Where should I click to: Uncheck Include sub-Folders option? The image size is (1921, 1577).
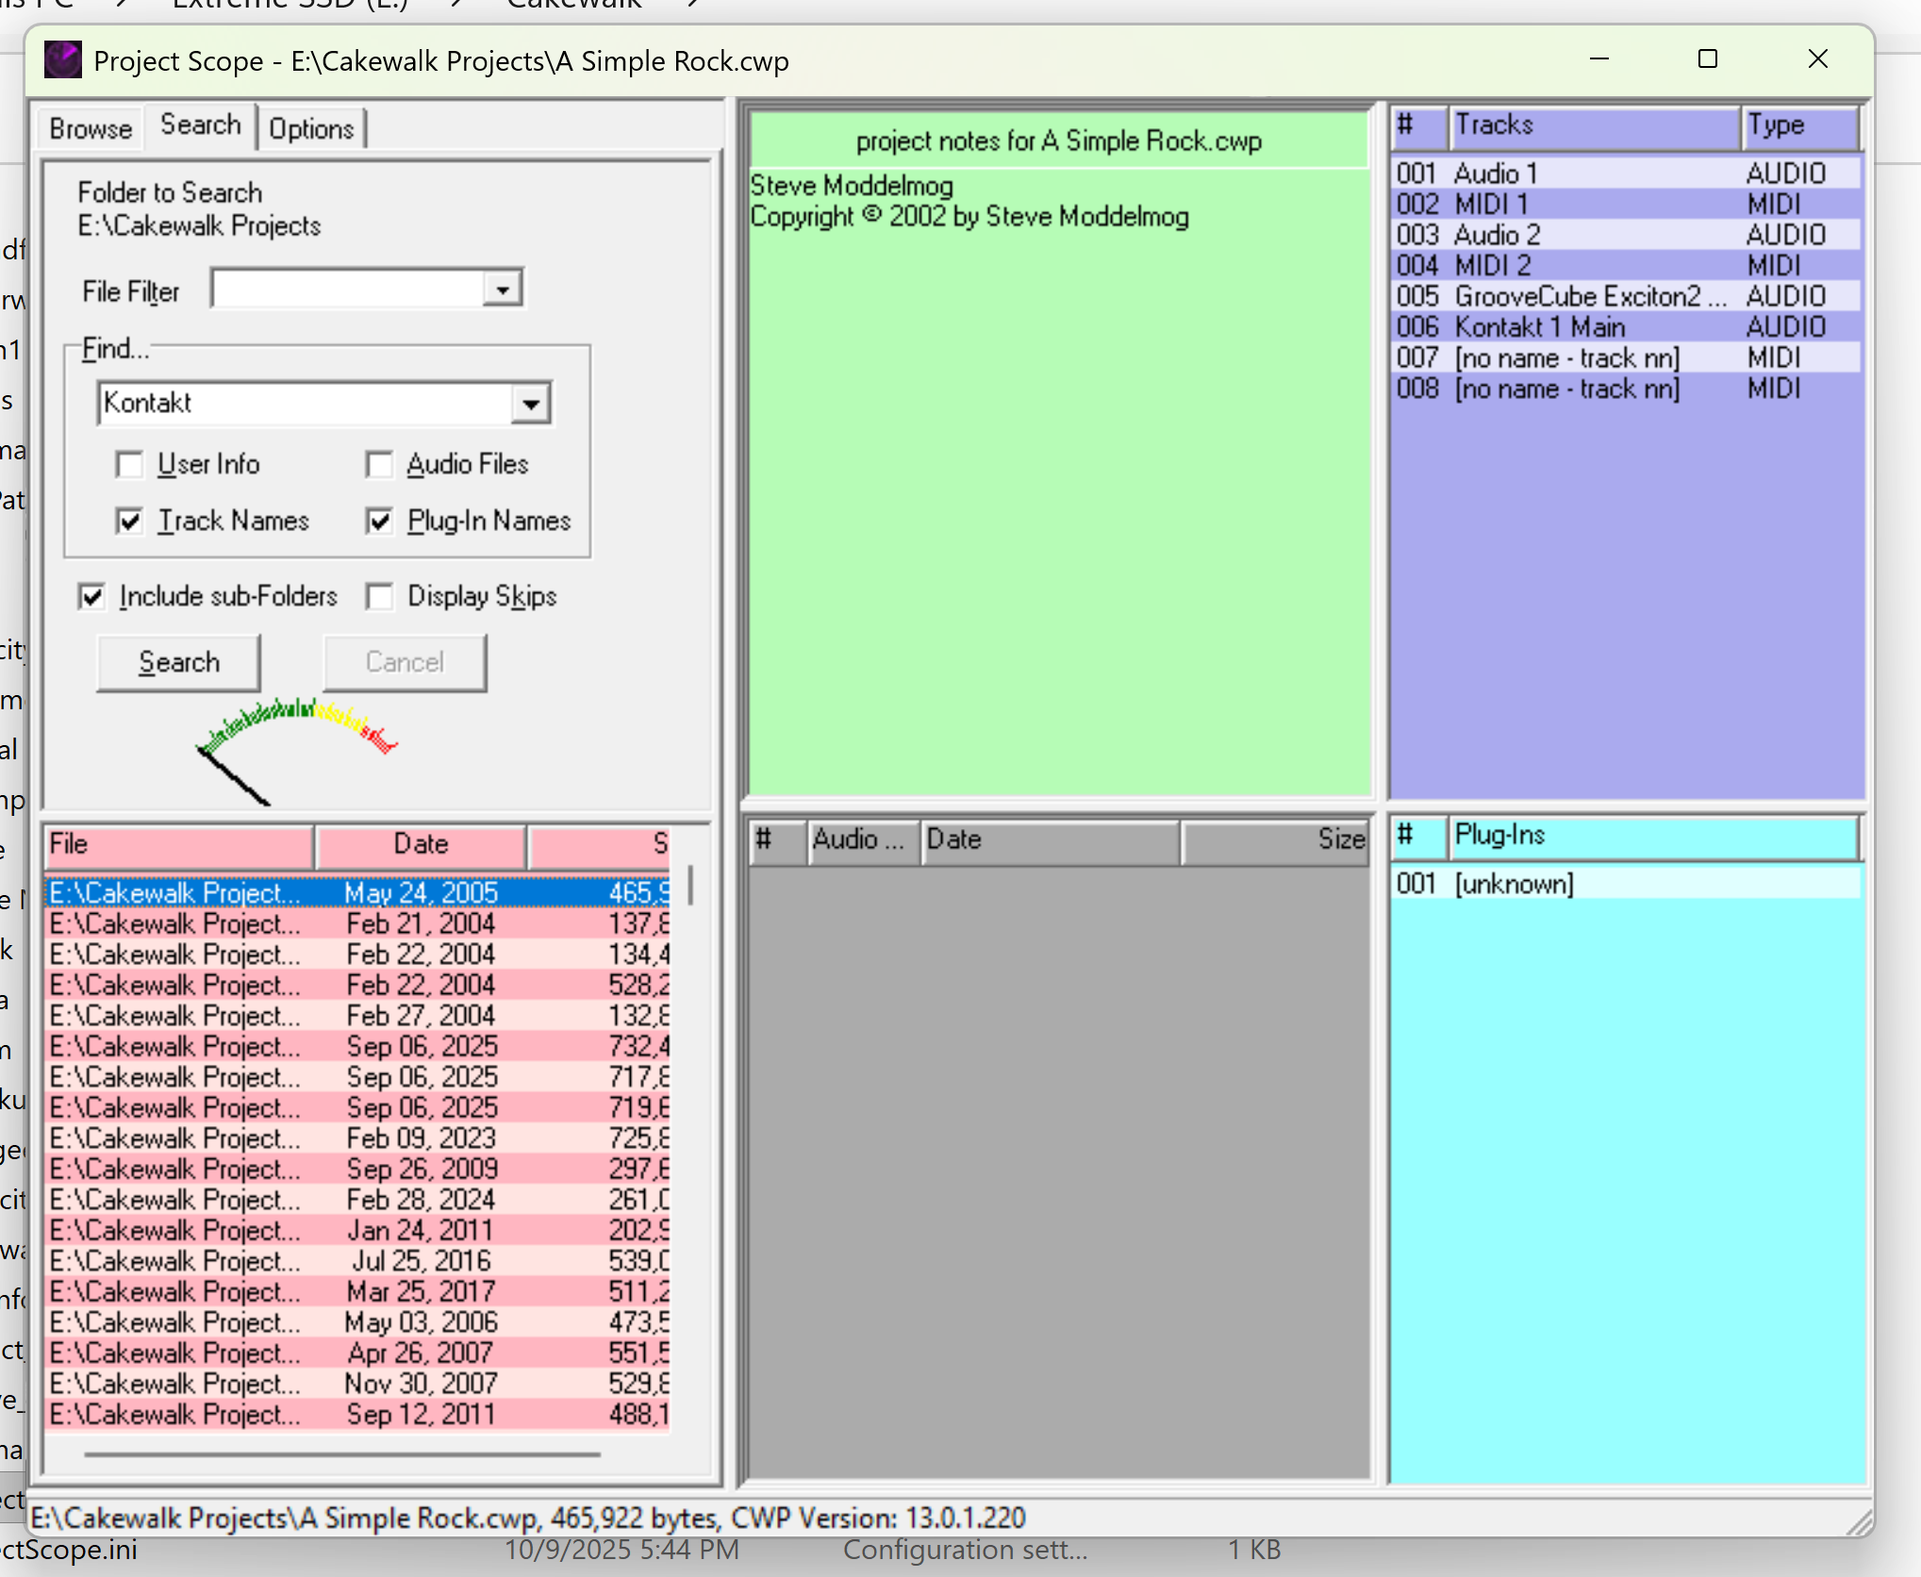pos(91,597)
